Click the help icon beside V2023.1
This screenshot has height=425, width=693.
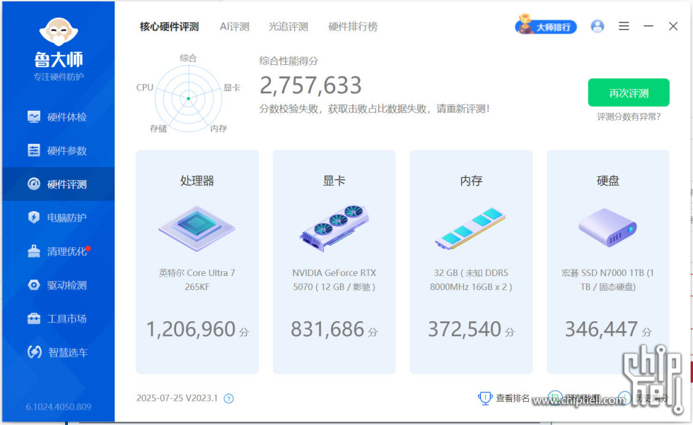228,398
